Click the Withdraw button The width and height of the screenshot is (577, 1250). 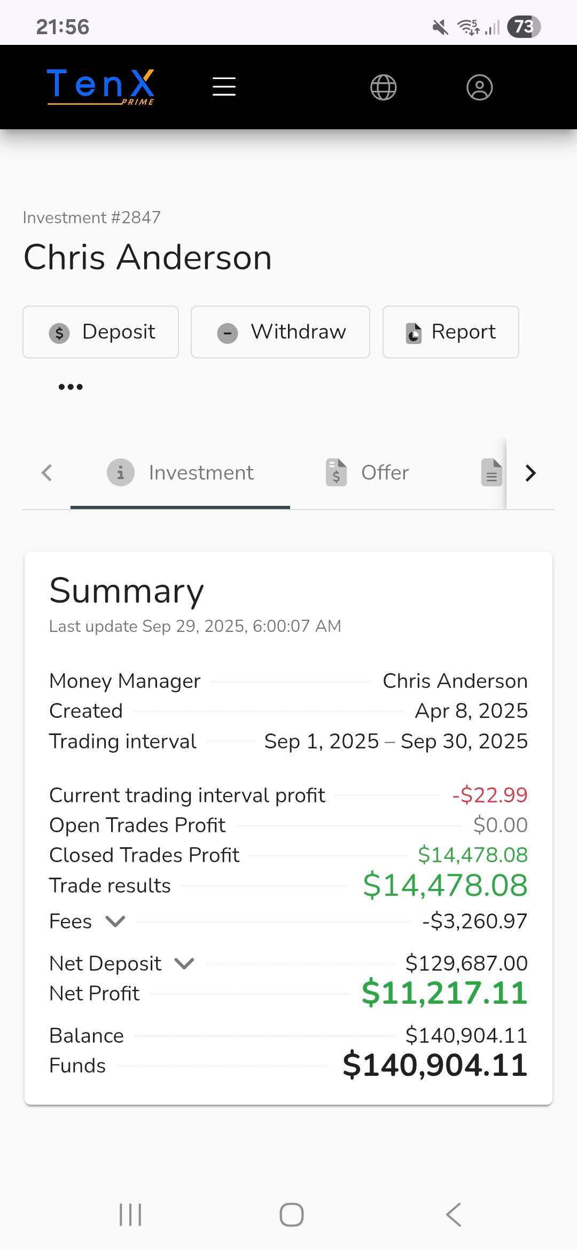pos(280,332)
